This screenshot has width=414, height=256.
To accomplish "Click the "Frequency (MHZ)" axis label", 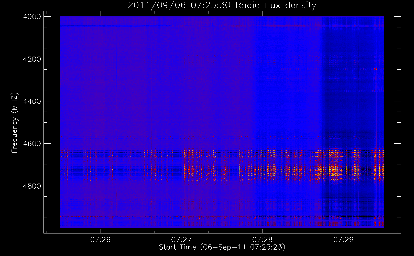I will coord(15,123).
